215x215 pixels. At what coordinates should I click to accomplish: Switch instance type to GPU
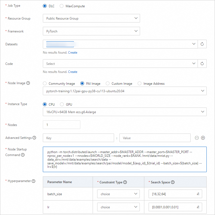pyautogui.click(x=62, y=104)
